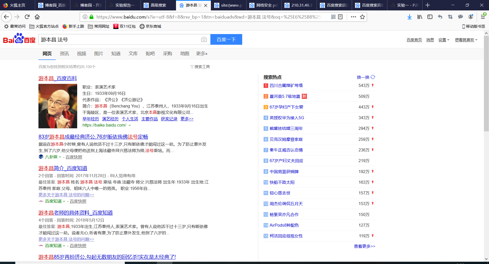Expand dropdown next to baike.baidu.com URL
Viewport: 489px width, 264px height.
(x=130, y=126)
